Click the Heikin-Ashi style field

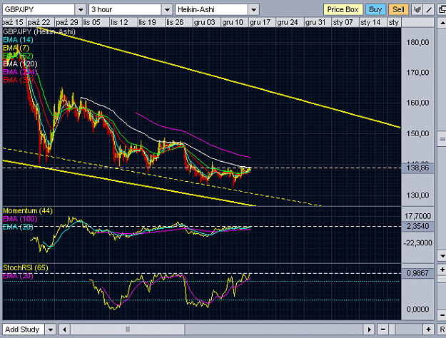click(211, 10)
